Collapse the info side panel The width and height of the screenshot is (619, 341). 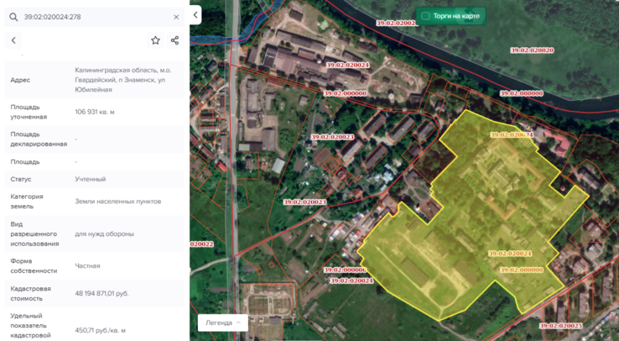click(x=195, y=16)
